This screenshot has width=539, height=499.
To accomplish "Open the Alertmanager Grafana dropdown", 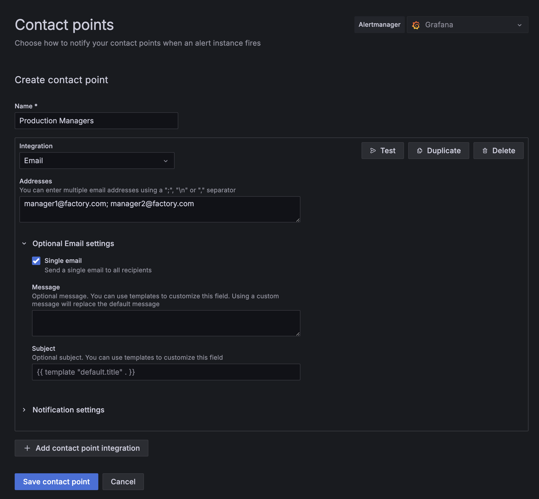I will click(467, 25).
